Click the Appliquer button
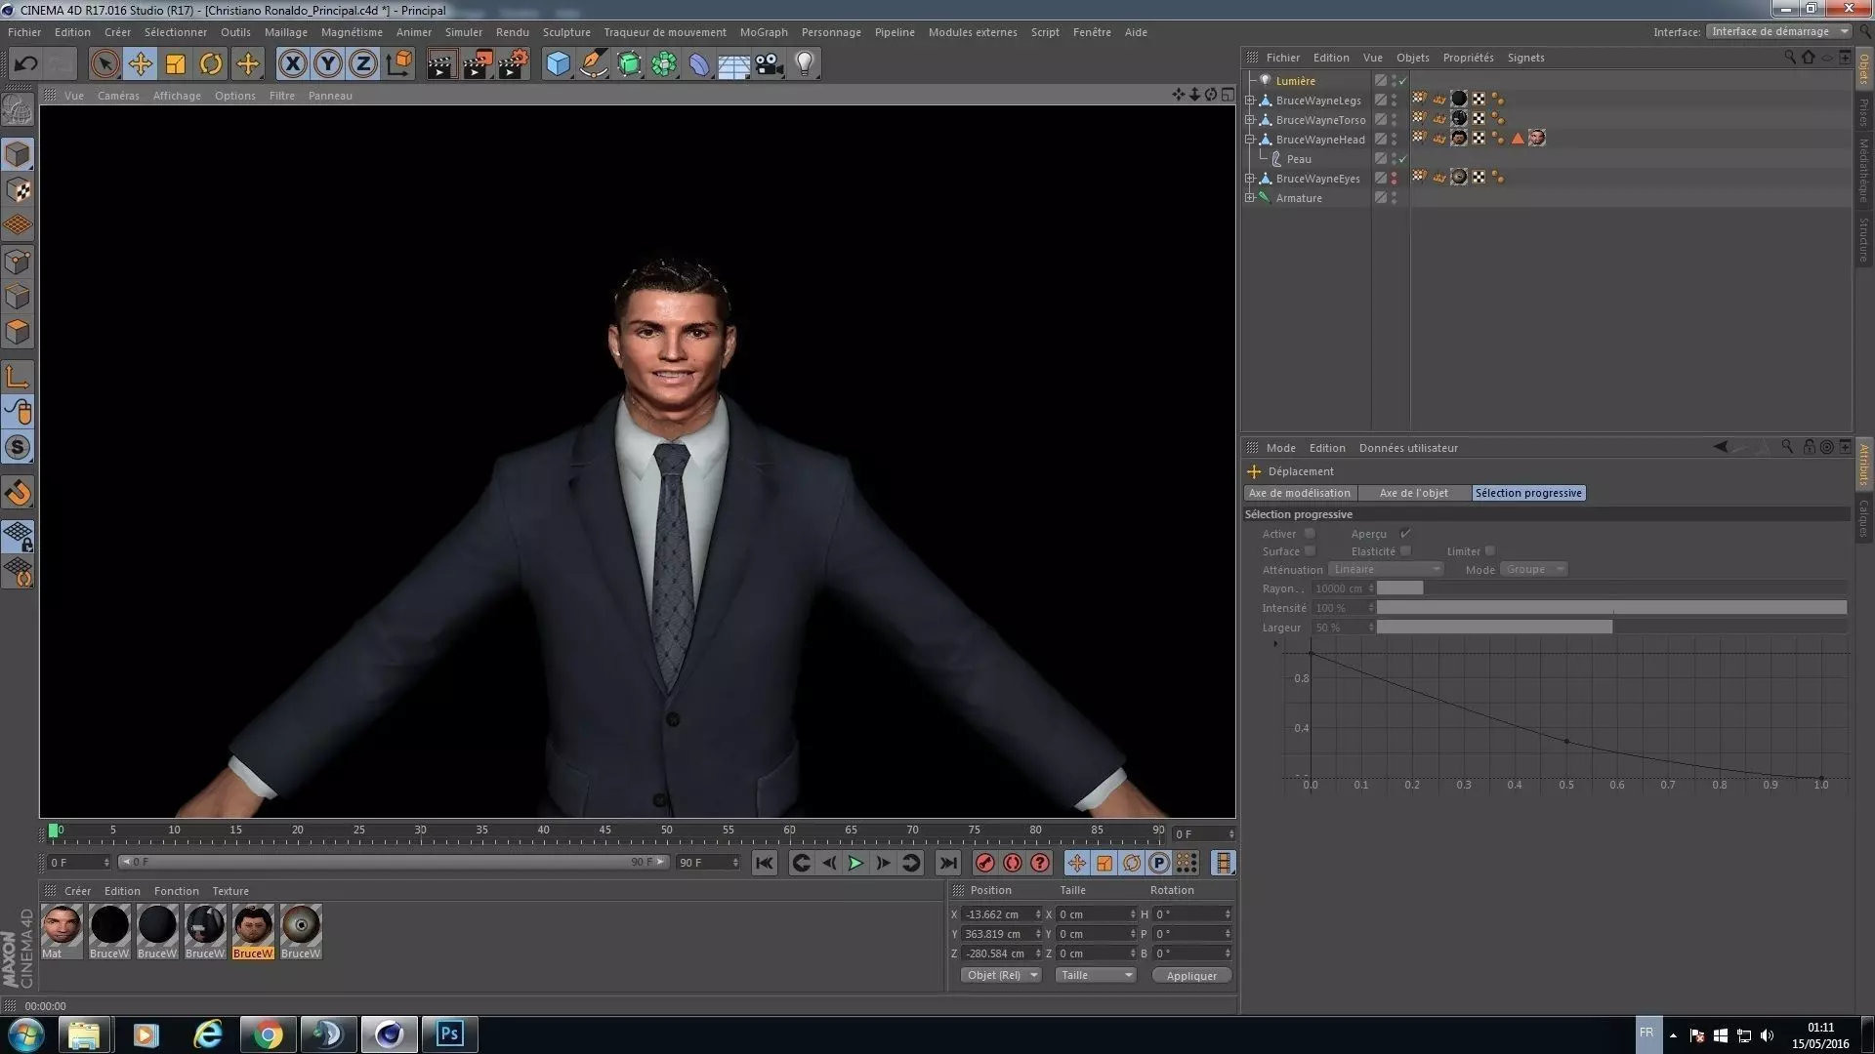This screenshot has height=1054, width=1875. pyautogui.click(x=1191, y=976)
